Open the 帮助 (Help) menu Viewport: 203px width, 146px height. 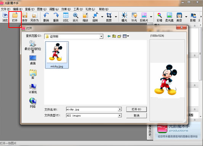[104, 9]
